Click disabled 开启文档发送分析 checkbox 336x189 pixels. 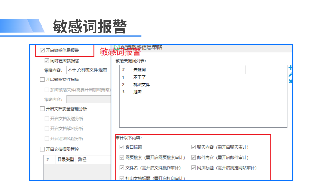pyautogui.click(x=47, y=119)
